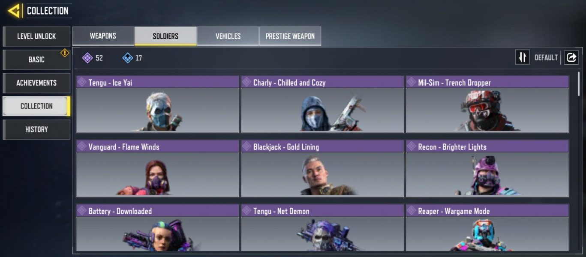Image resolution: width=586 pixels, height=257 pixels.
Task: Open the History section
Action: (36, 129)
